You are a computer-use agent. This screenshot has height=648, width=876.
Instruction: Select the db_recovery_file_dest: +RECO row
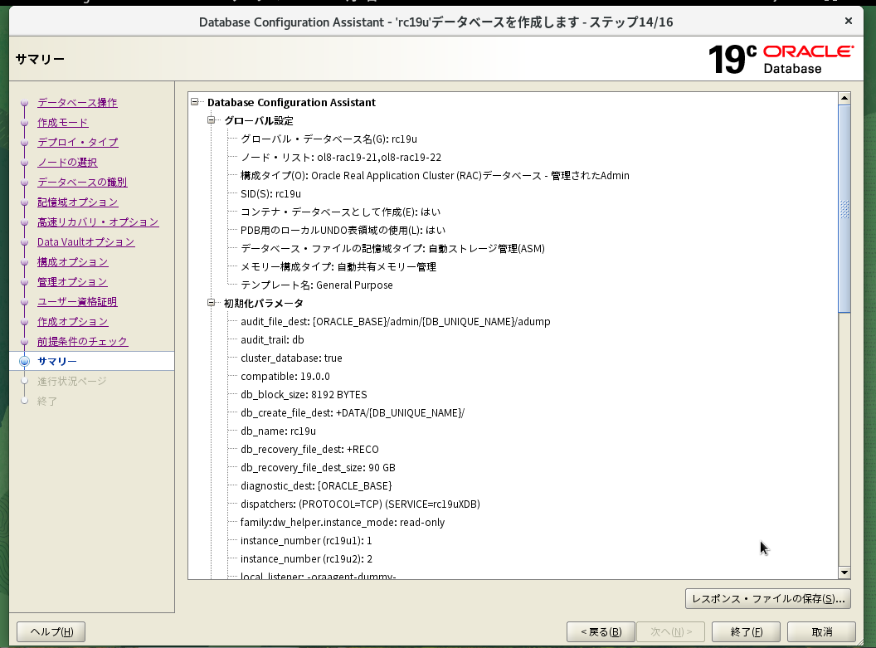point(309,449)
